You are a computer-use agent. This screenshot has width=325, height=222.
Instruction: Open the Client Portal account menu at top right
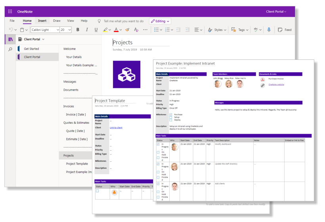click(x=276, y=11)
